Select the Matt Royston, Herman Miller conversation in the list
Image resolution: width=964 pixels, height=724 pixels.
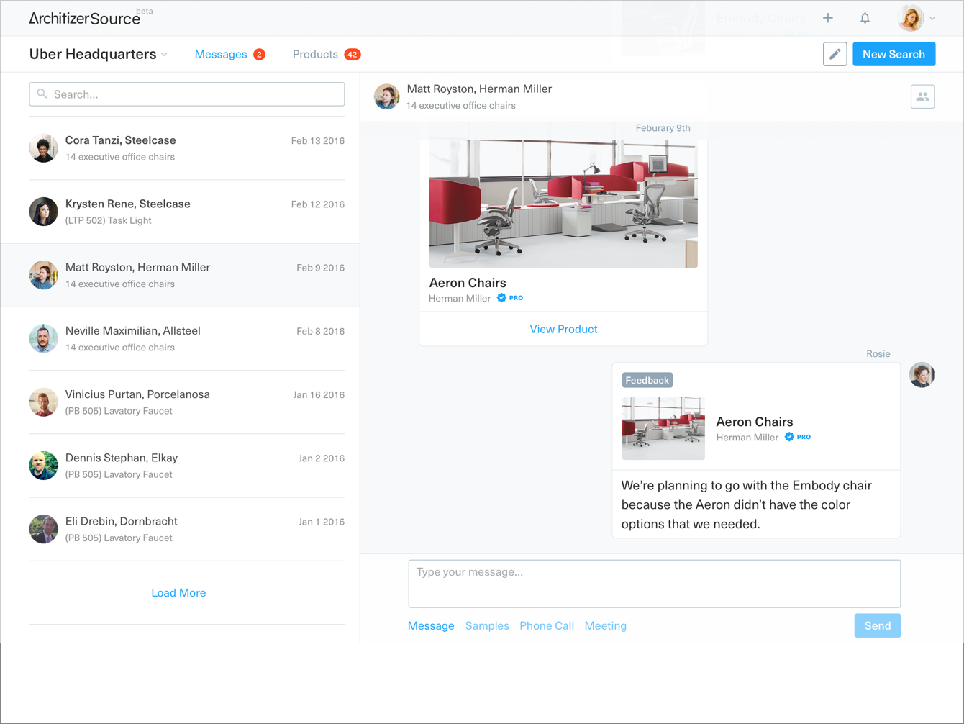(x=180, y=275)
